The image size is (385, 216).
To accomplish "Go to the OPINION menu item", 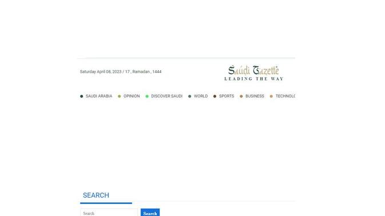I will pos(132,96).
